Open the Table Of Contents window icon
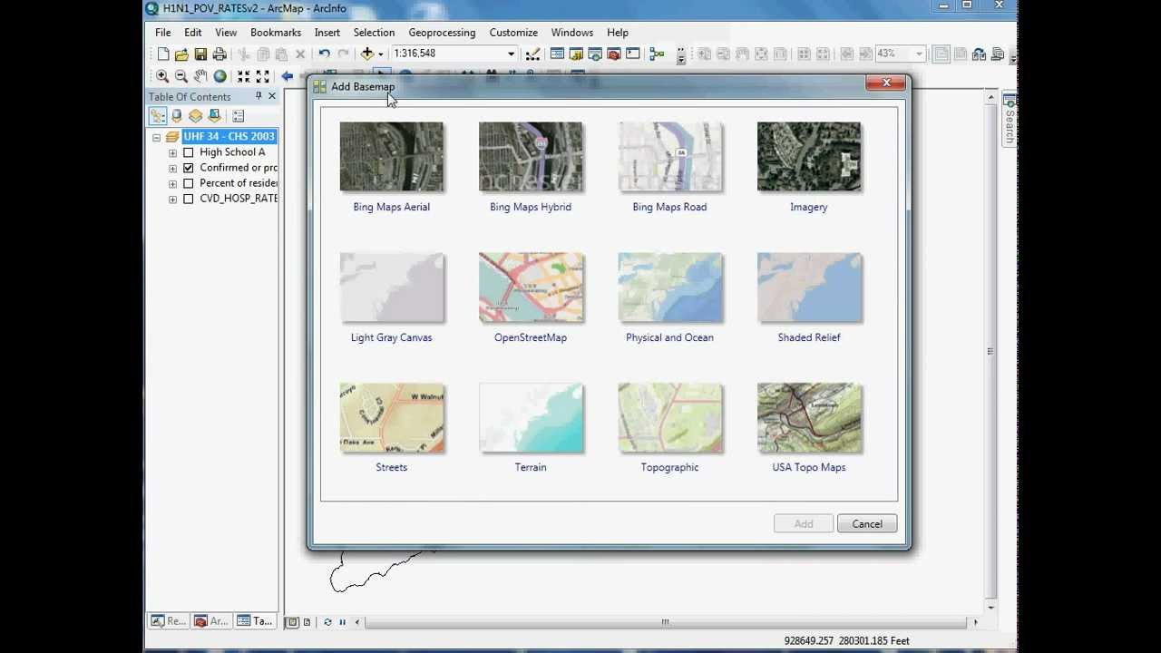Viewport: 1161px width, 653px height. [x=557, y=54]
